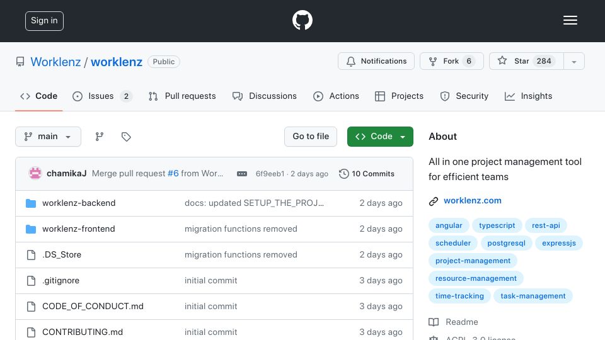
Task: Select the expressjs topic tag
Action: (x=559, y=243)
